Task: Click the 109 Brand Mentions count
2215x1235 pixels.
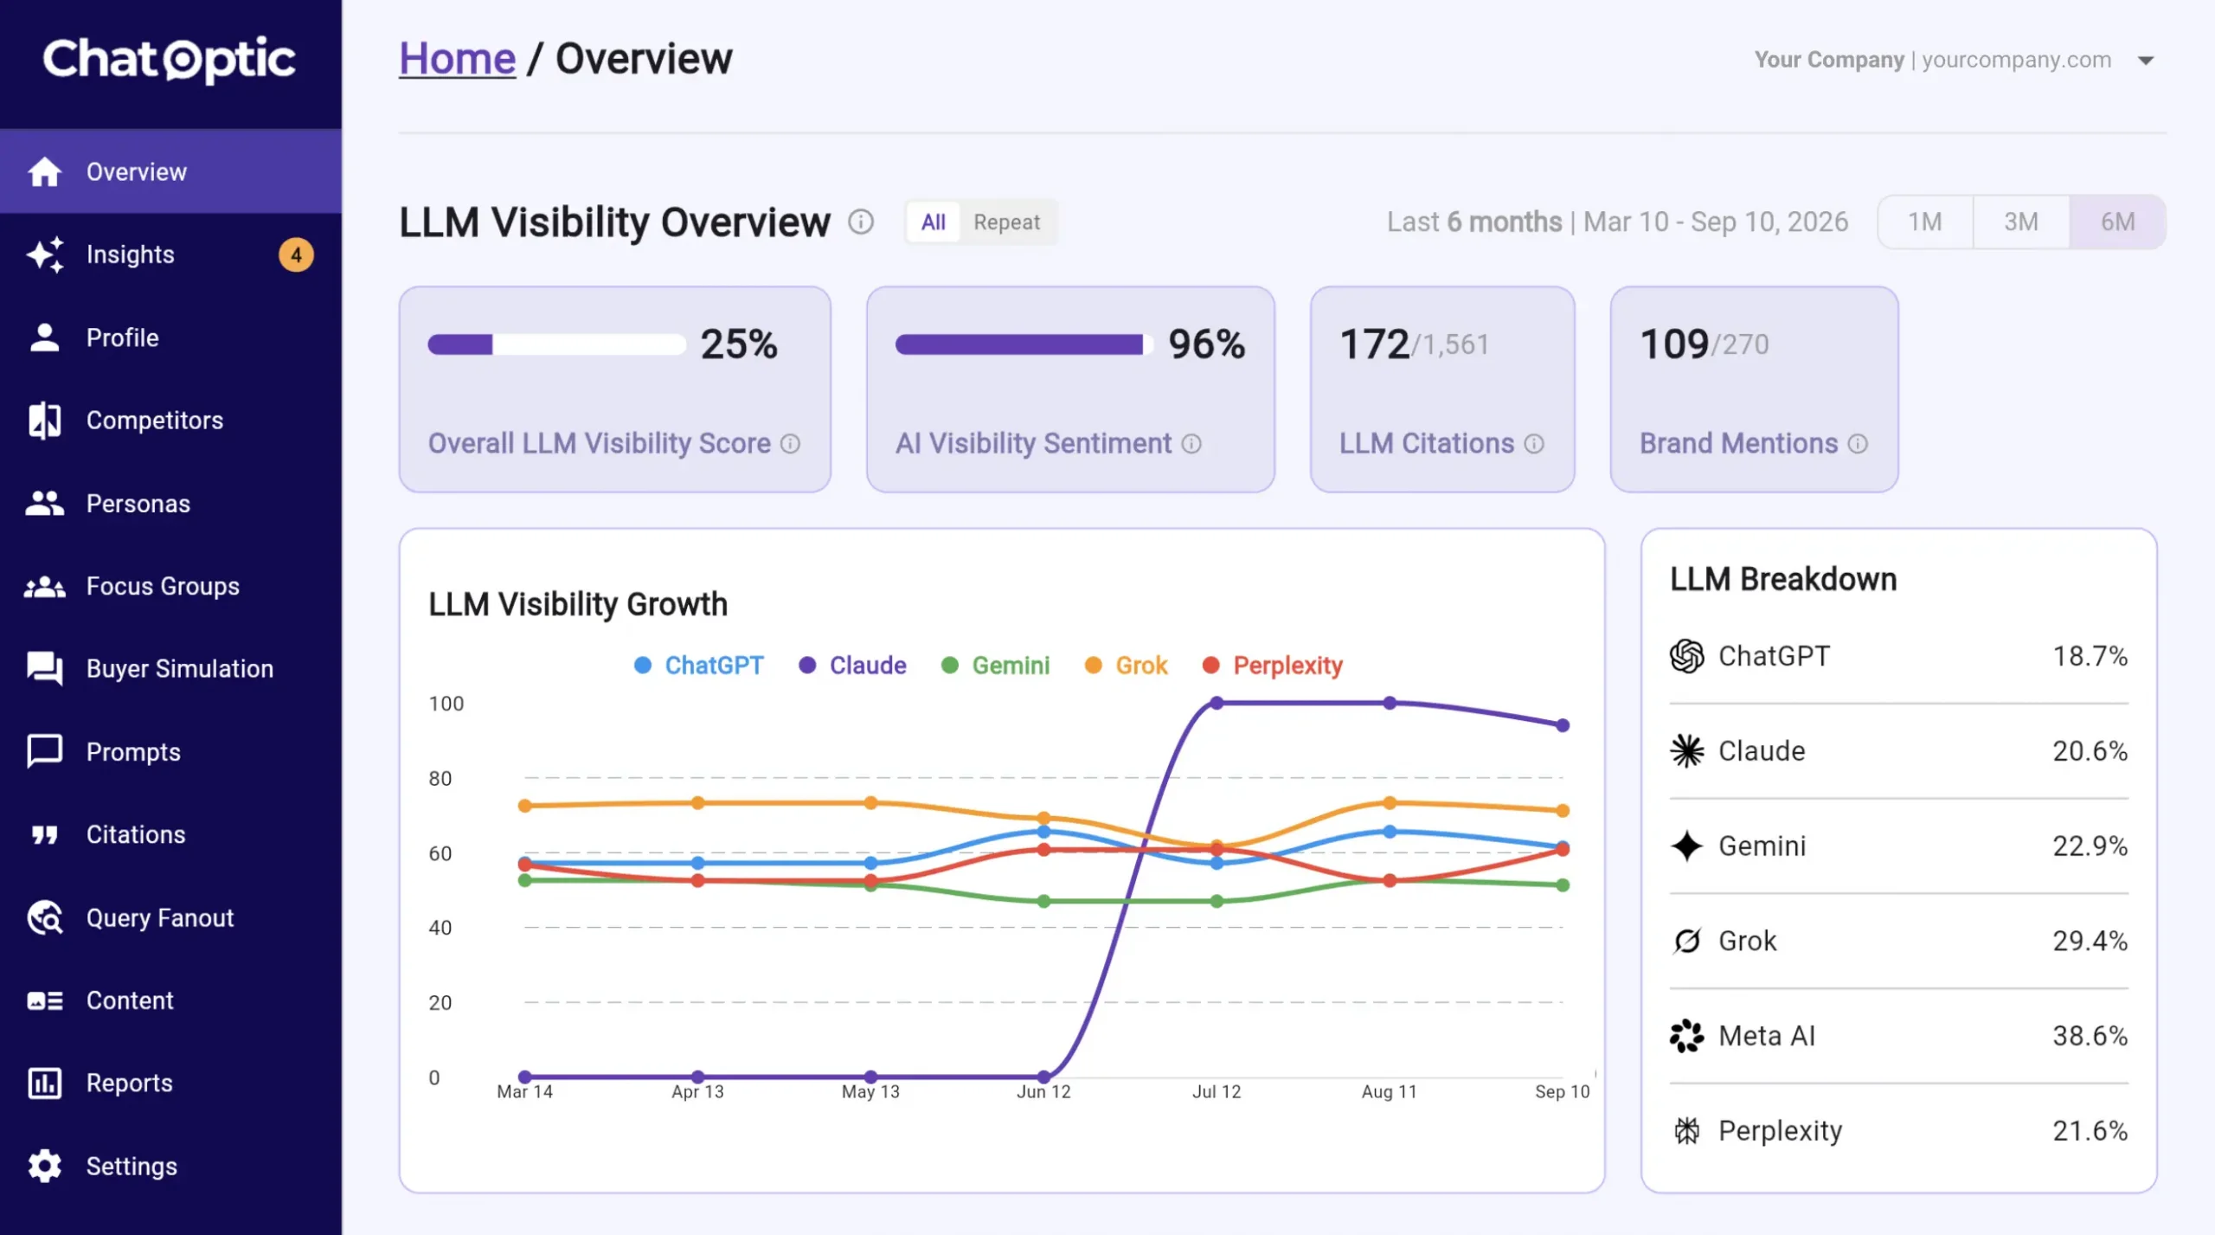Action: (1674, 344)
